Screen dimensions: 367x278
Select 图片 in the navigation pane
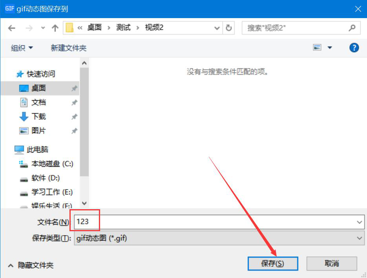[38, 131]
